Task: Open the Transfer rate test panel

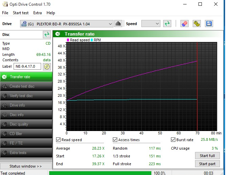Action: click(26, 77)
